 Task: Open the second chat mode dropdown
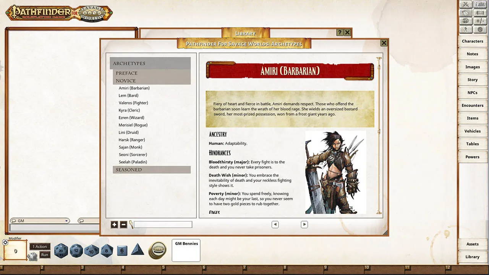click(88, 221)
